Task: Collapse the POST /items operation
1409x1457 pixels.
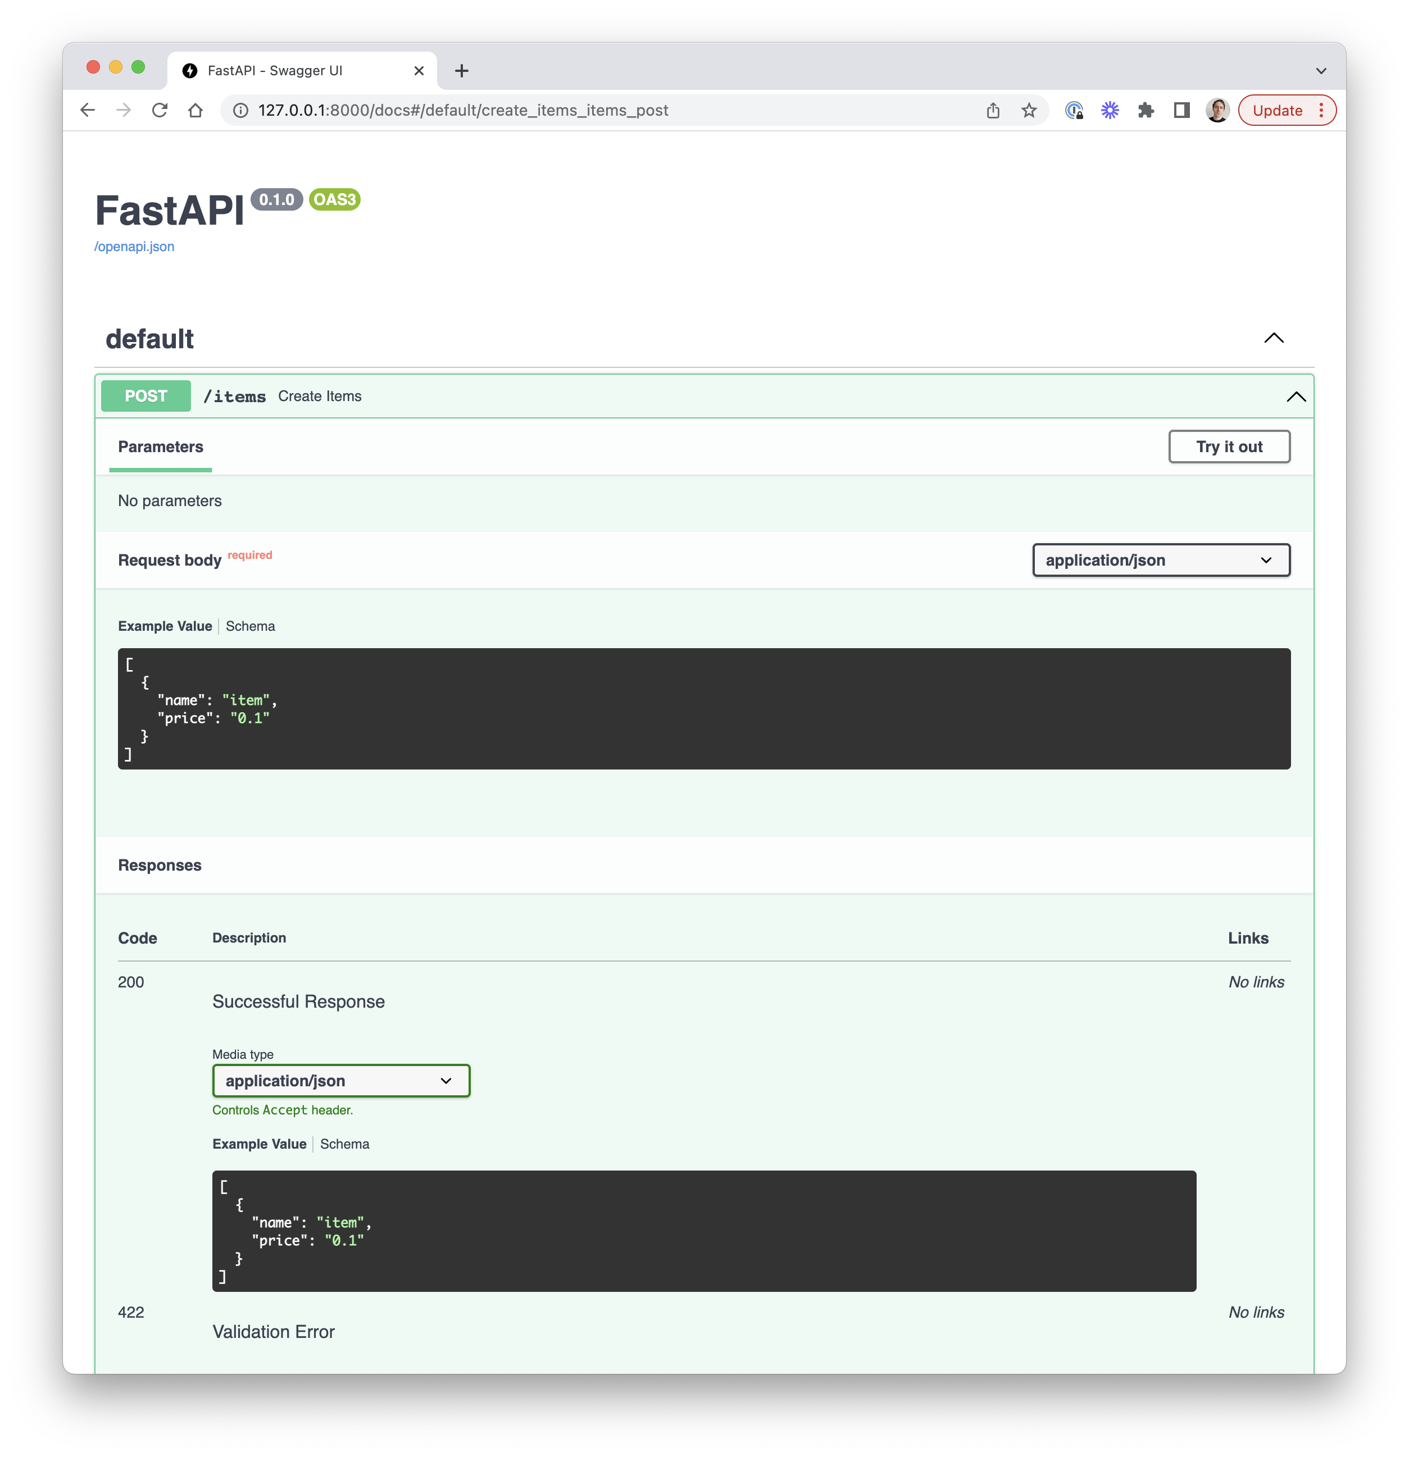Action: pyautogui.click(x=1296, y=395)
